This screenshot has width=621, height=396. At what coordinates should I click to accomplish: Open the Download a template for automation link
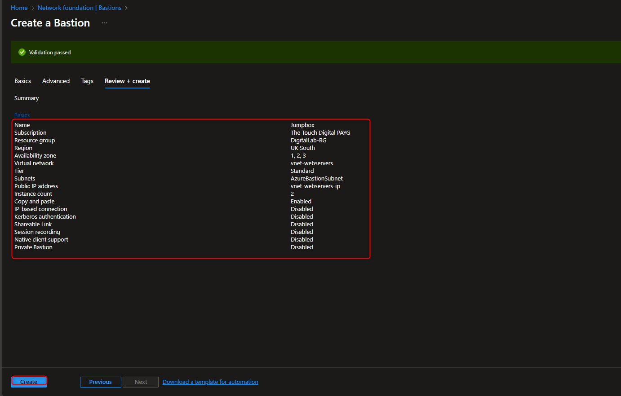click(210, 382)
